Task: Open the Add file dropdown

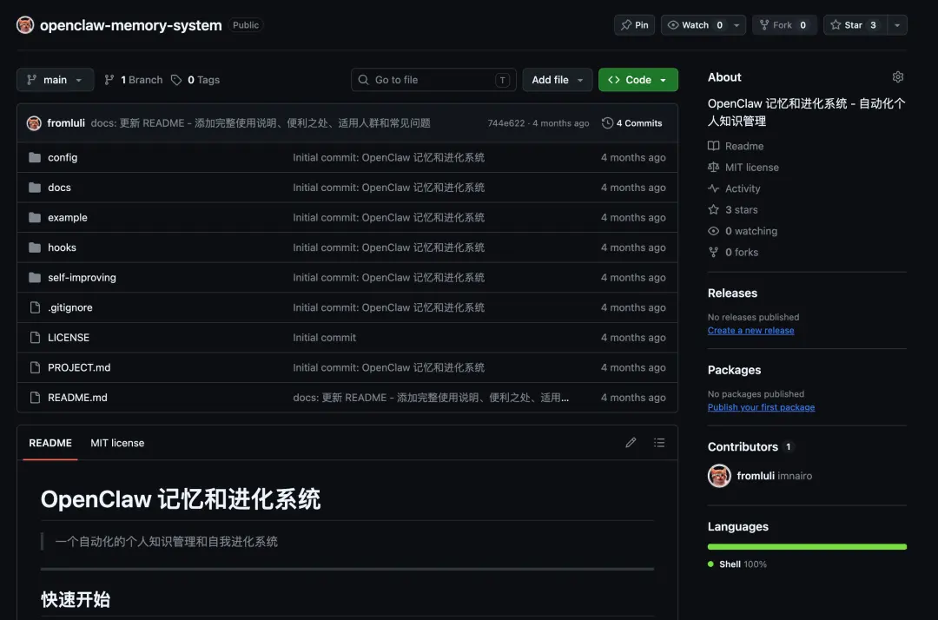Action: click(557, 80)
